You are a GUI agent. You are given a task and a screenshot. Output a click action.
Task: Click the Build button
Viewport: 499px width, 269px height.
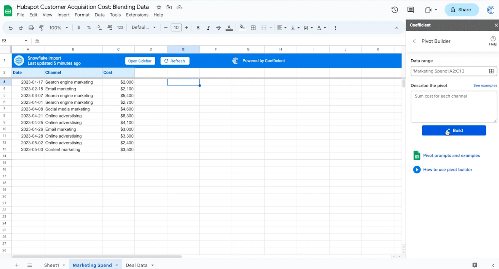coord(454,130)
